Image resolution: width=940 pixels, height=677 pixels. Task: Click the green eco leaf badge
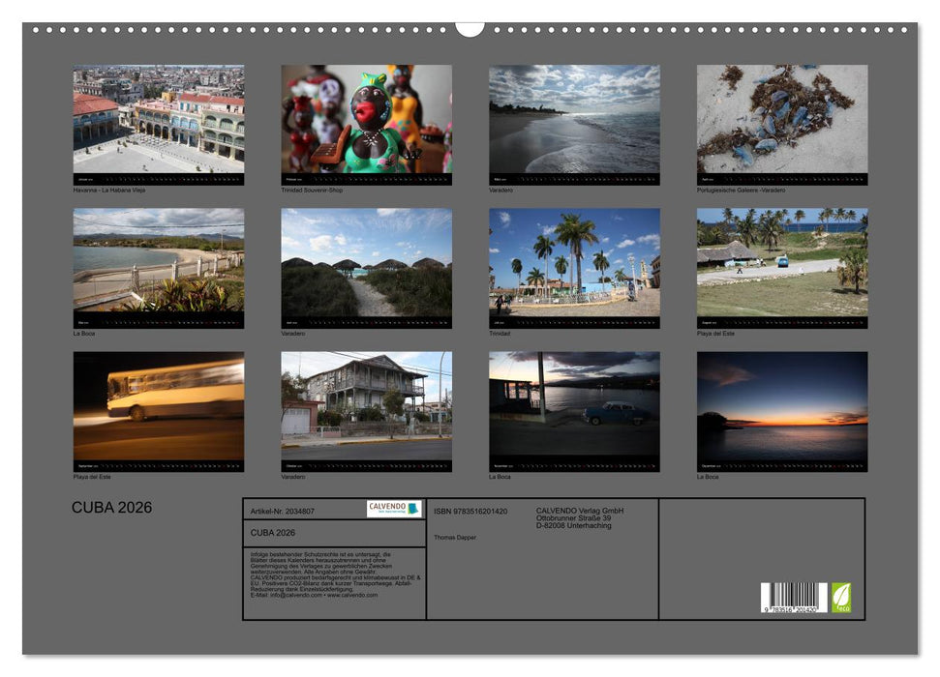[x=841, y=597]
